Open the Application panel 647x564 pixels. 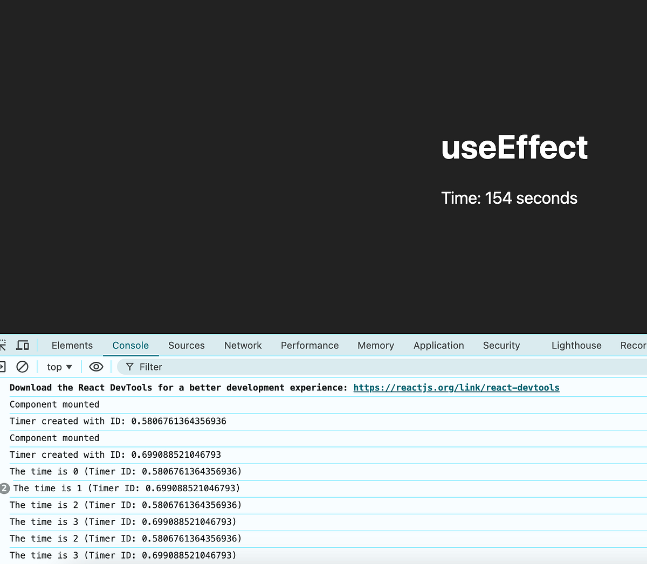tap(438, 345)
